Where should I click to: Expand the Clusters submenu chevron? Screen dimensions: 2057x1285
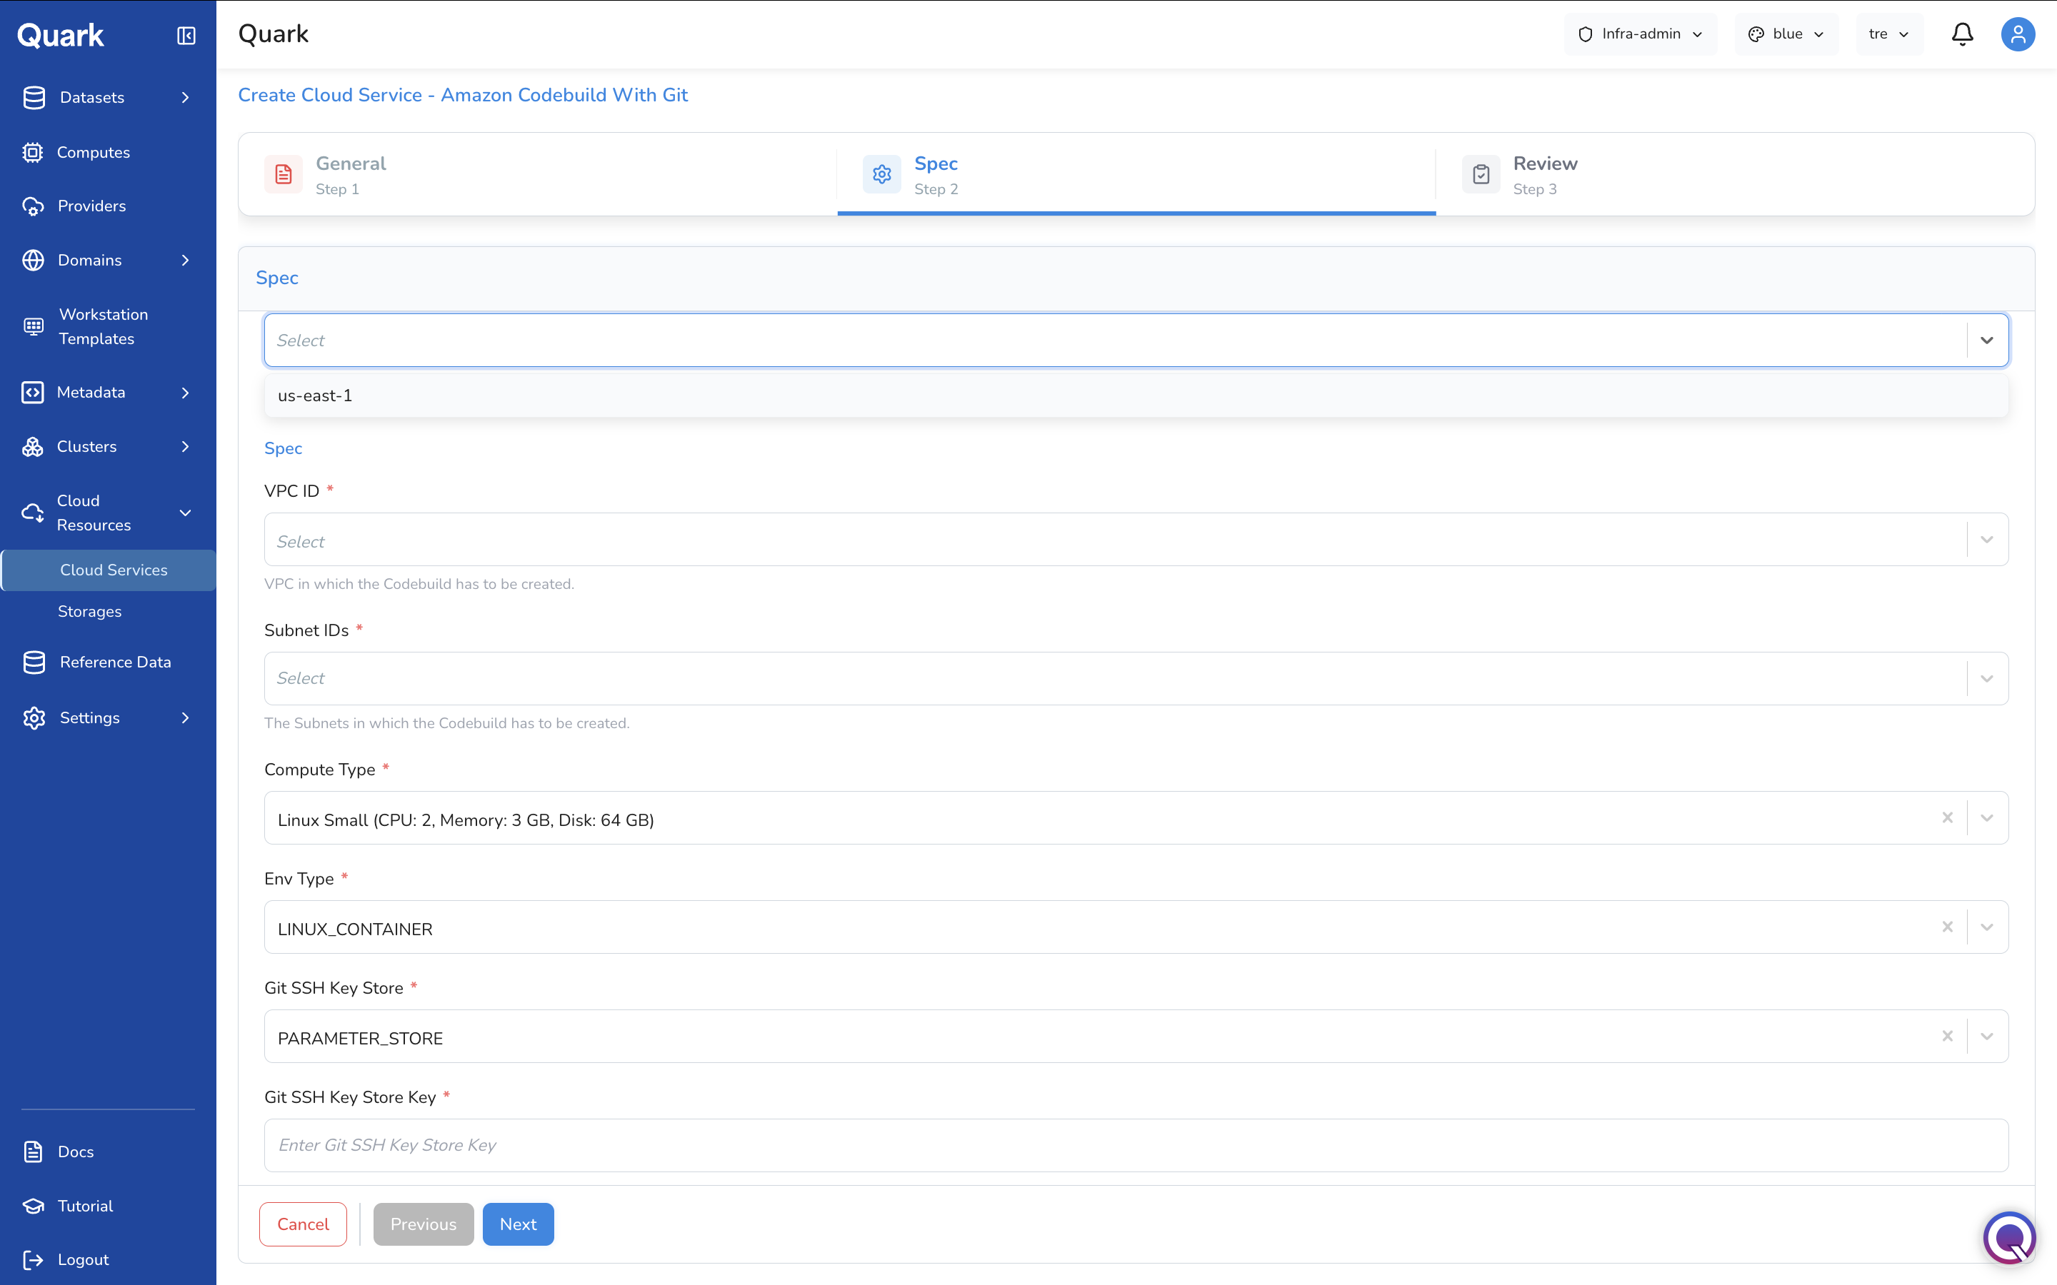coord(185,446)
